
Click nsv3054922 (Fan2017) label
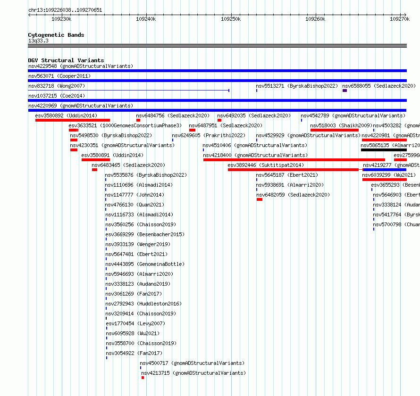click(134, 353)
